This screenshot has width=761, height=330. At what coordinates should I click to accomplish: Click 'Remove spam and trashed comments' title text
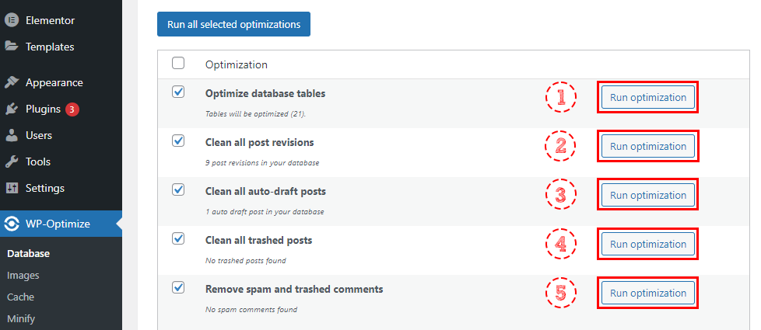point(294,290)
